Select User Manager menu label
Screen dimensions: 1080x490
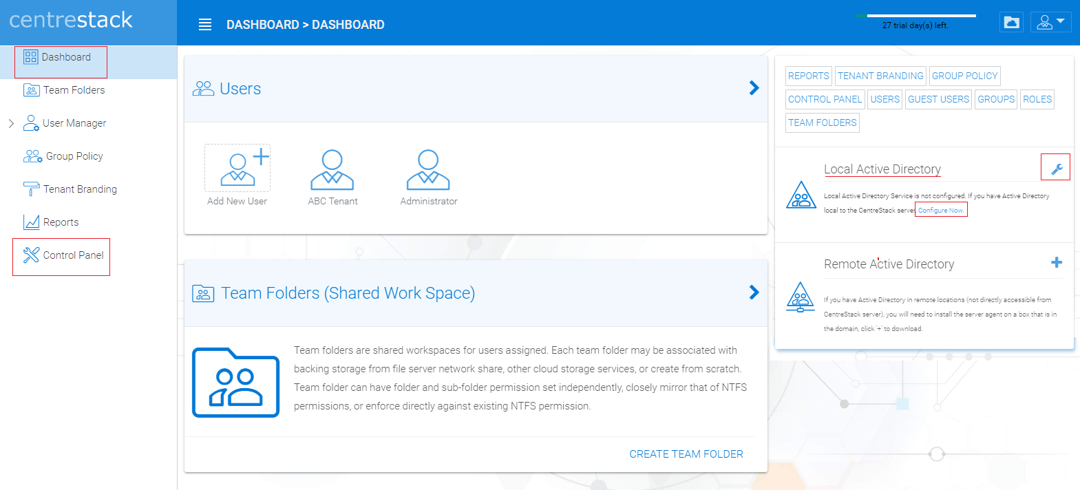click(74, 123)
